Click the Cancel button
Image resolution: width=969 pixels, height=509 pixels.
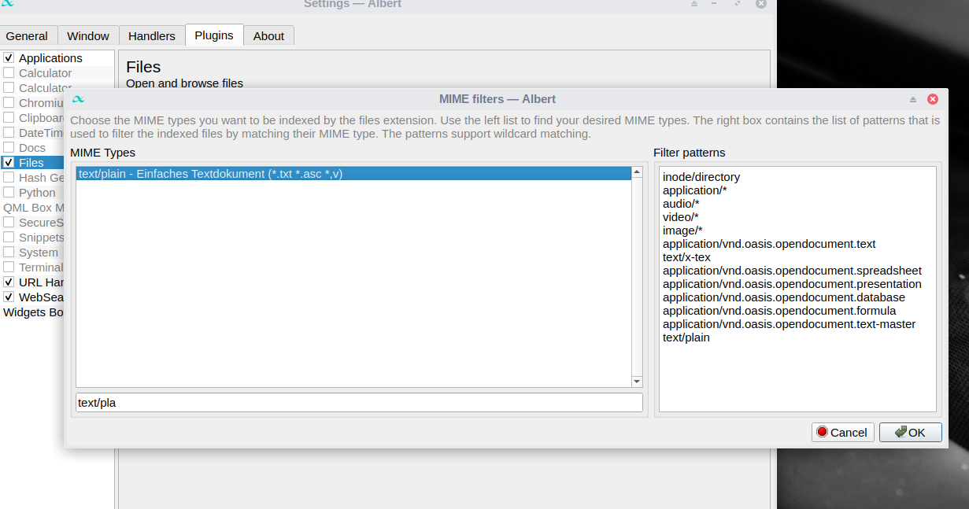(x=843, y=432)
